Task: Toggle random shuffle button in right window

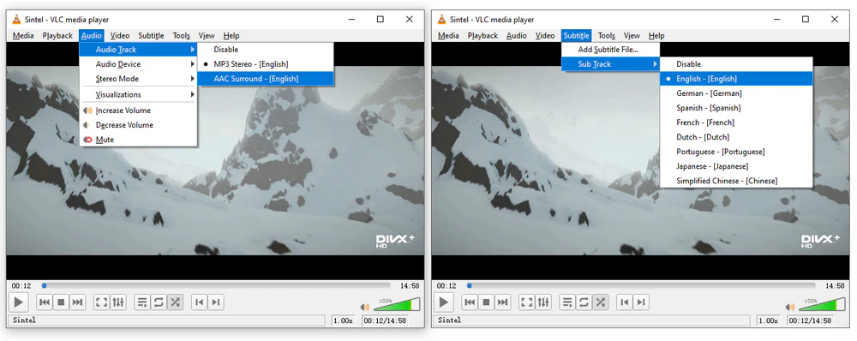Action: pos(600,302)
